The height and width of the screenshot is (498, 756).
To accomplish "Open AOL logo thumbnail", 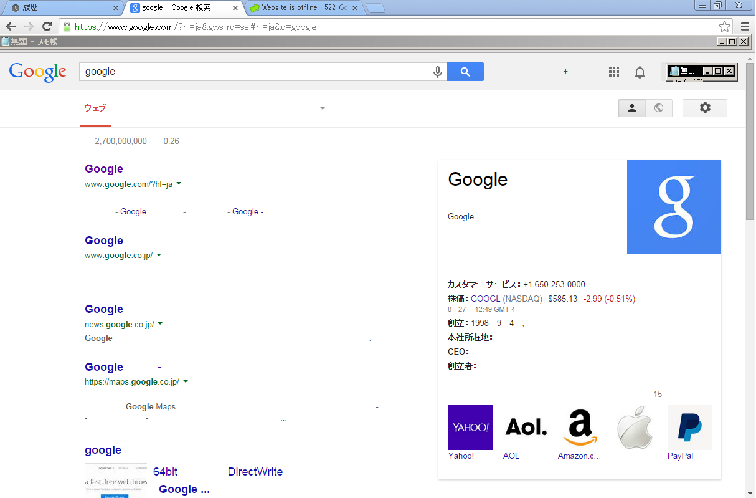I will pyautogui.click(x=526, y=428).
